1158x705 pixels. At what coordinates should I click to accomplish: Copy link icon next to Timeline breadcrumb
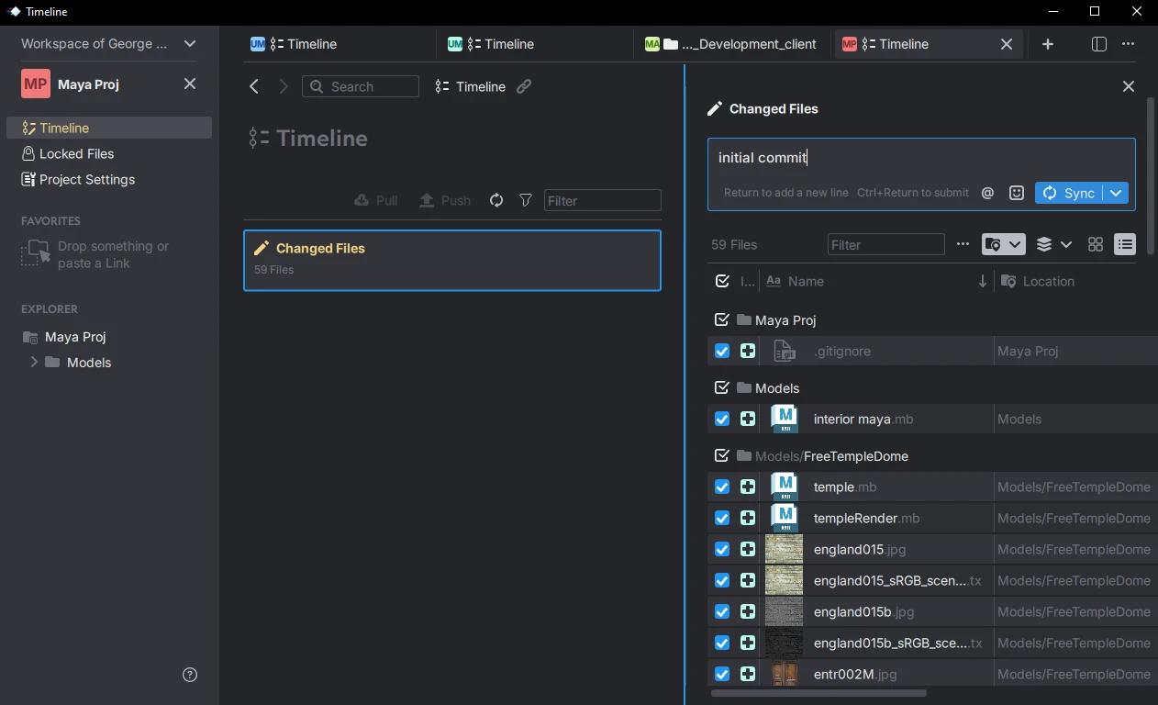(524, 86)
